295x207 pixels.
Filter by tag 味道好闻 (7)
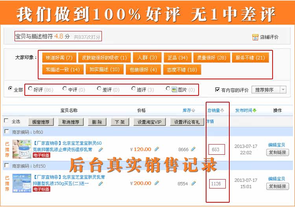[59, 57]
